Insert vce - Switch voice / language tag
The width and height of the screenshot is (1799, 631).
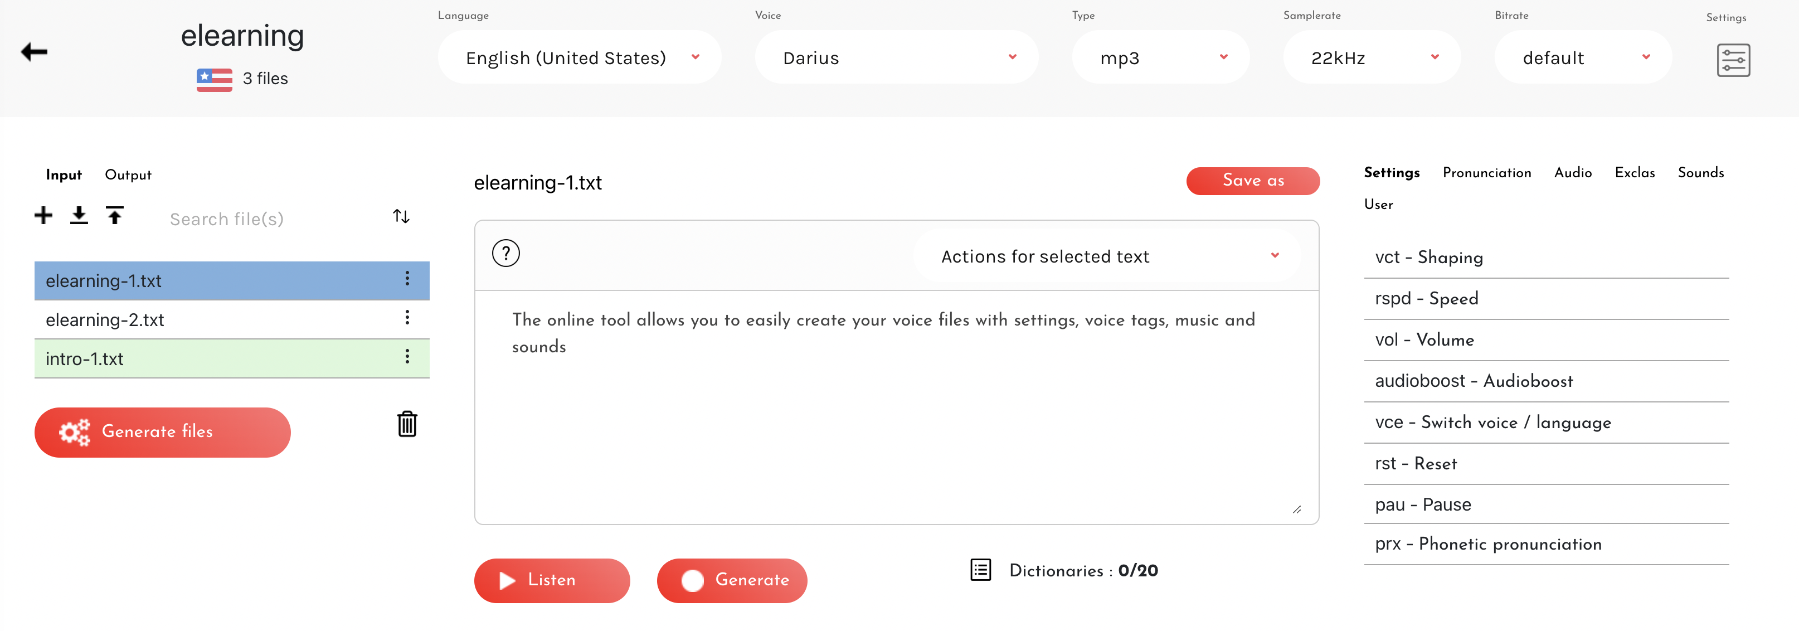pyautogui.click(x=1546, y=423)
